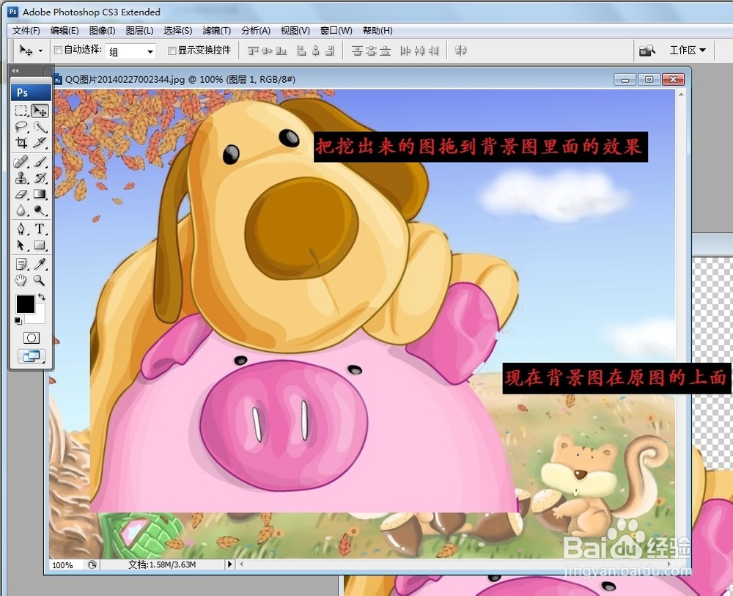Enable the 显示变换控件 checkbox
The width and height of the screenshot is (733, 596).
[172, 51]
